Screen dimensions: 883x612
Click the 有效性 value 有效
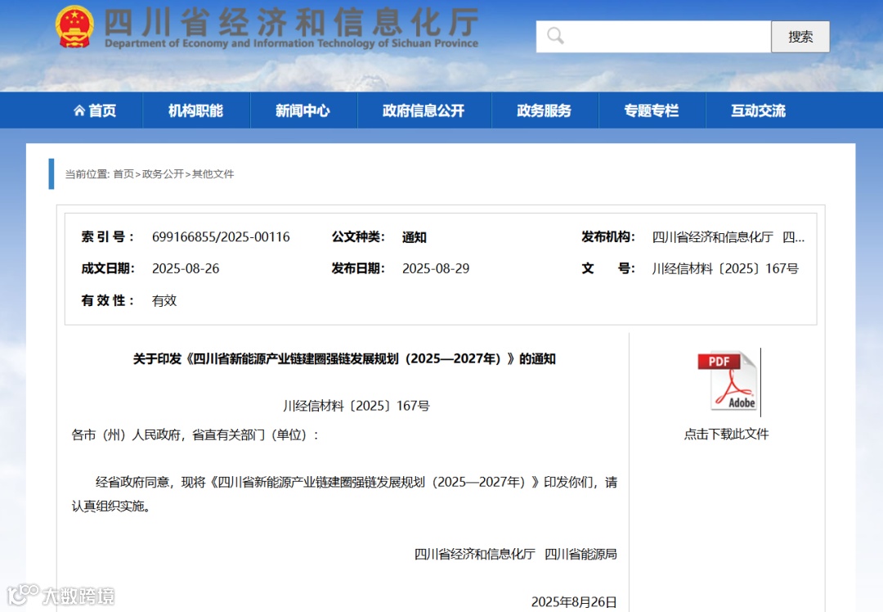click(164, 301)
